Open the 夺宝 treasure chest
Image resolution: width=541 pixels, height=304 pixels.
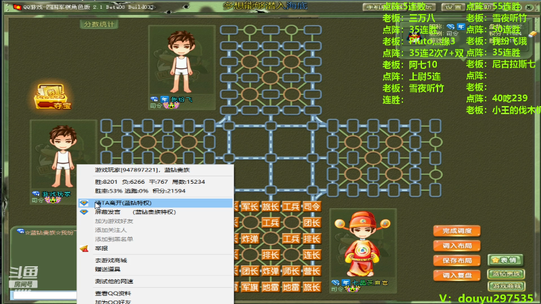[52, 97]
